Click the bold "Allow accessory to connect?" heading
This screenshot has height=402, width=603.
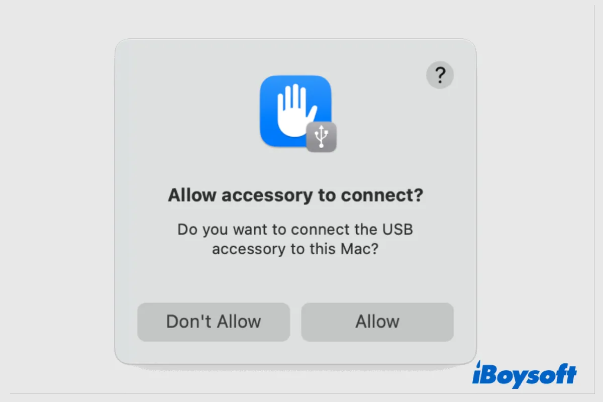[295, 195]
